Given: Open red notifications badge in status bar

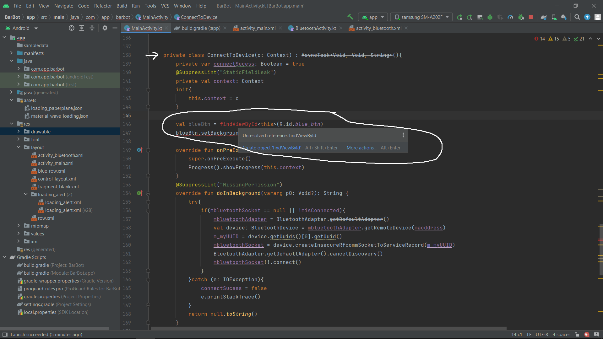Looking at the screenshot, I should 587,335.
